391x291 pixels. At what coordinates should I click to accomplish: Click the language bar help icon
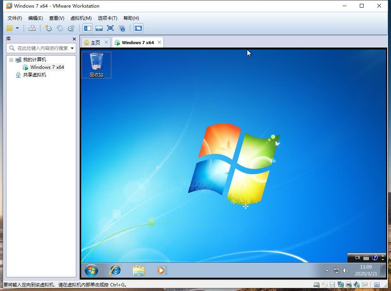375,258
